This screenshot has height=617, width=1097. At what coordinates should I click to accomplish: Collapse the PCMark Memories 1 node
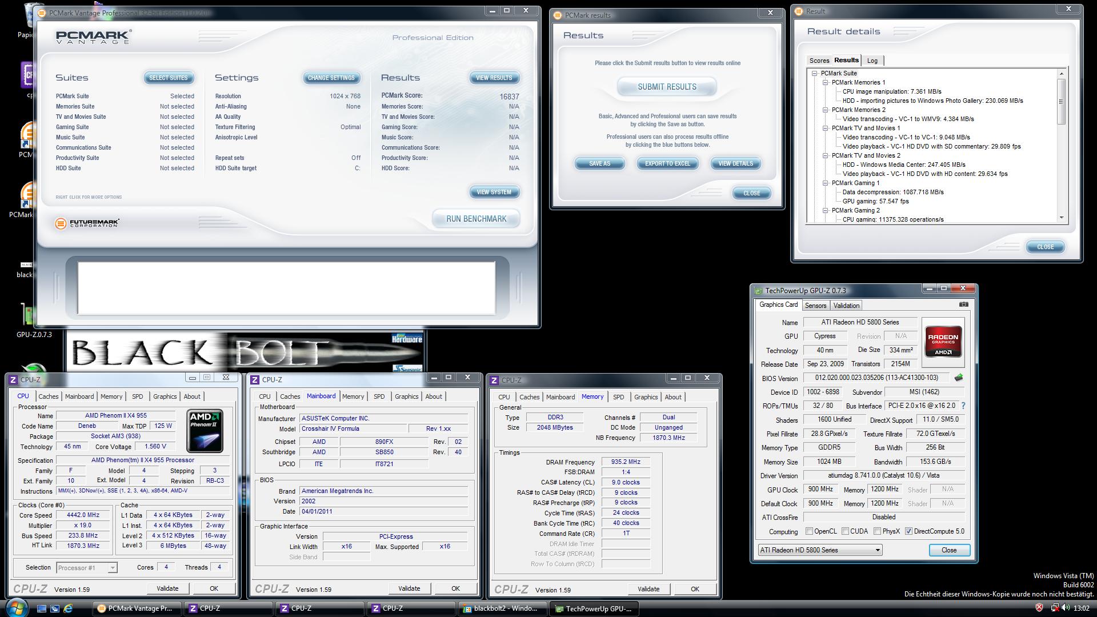825,82
